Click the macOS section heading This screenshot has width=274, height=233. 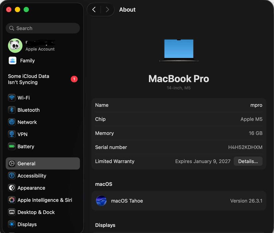click(104, 184)
